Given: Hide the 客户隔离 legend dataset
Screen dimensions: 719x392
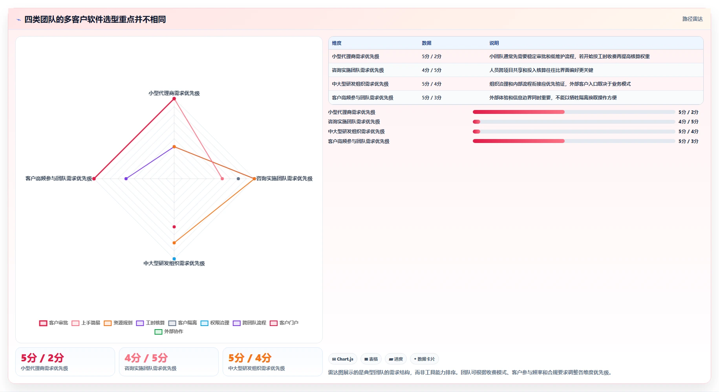Looking at the screenshot, I should [183, 323].
